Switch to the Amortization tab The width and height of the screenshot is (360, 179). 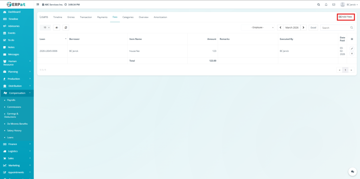coord(160,17)
